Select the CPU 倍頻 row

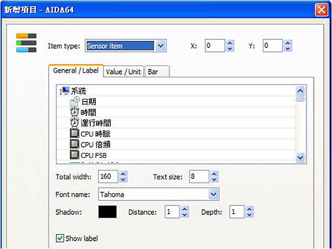pyautogui.click(x=176, y=144)
